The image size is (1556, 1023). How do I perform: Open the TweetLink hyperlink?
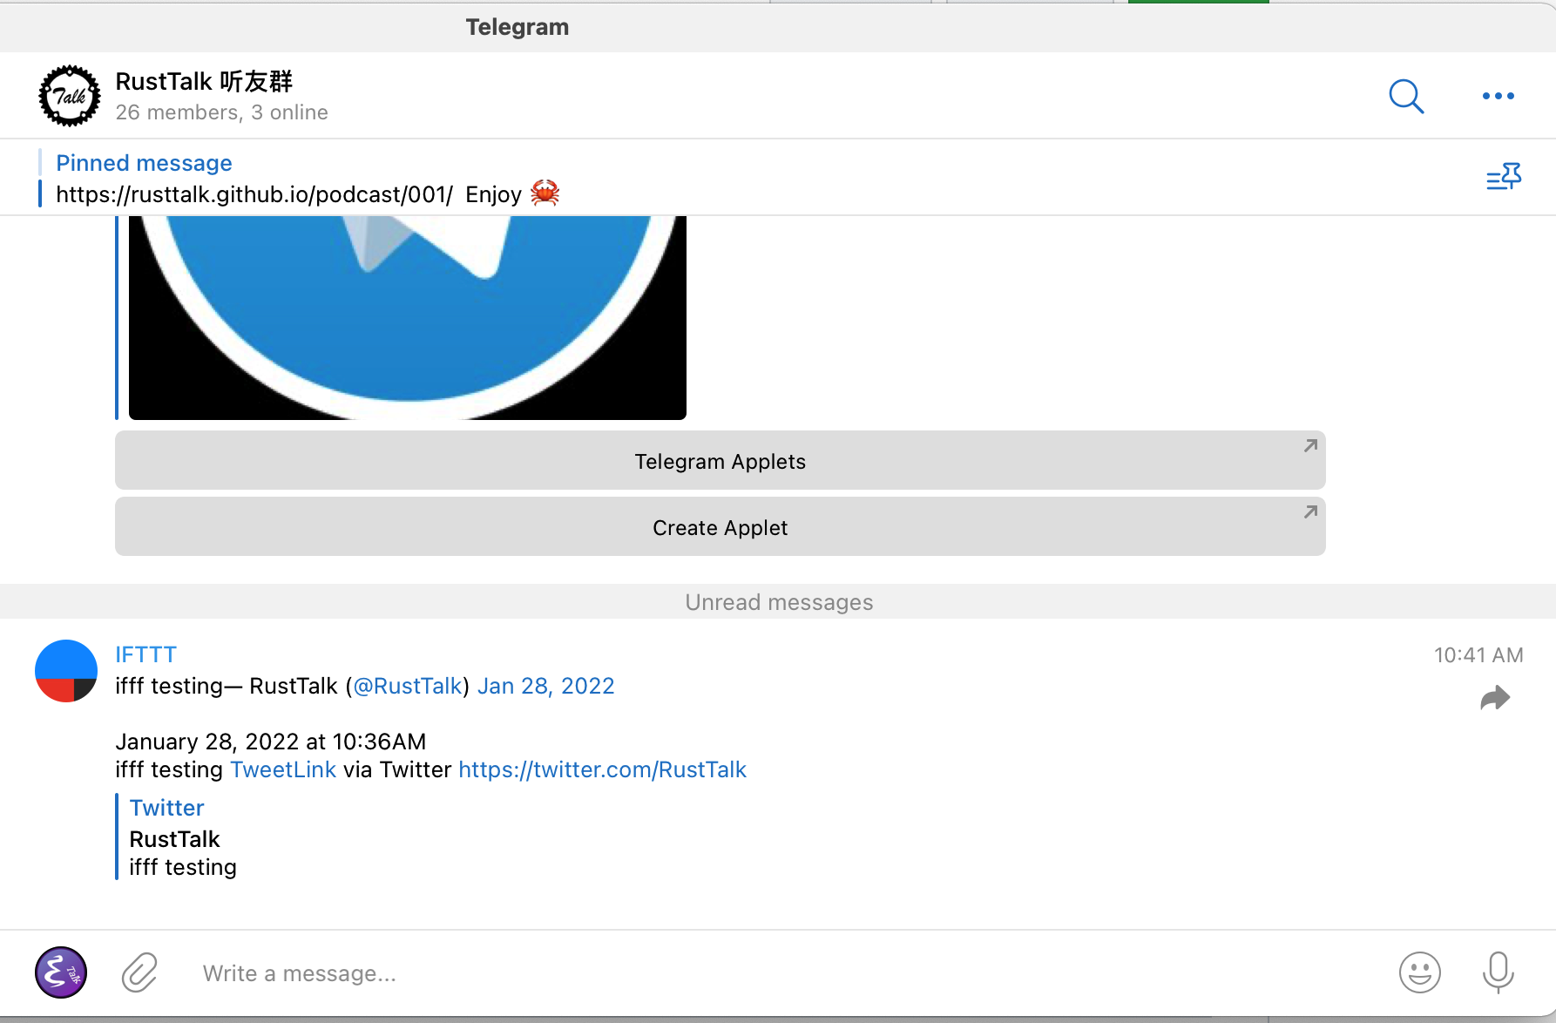[x=283, y=769]
